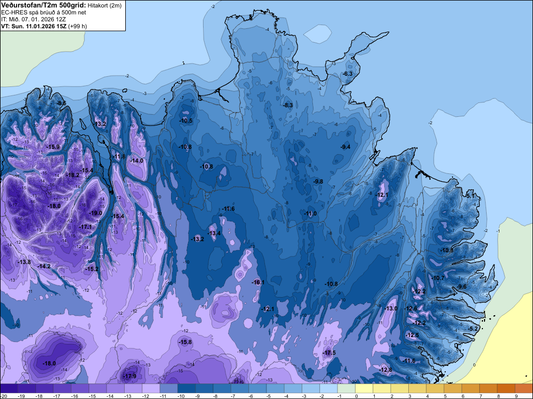
Task: Click the -14.2 temperature label
Action: pos(44,266)
